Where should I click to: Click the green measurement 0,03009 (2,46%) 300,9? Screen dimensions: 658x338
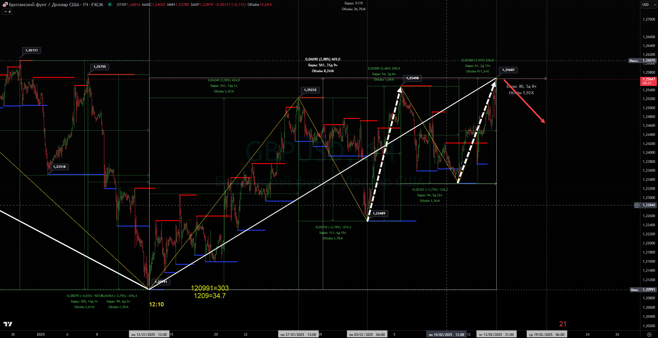384,68
